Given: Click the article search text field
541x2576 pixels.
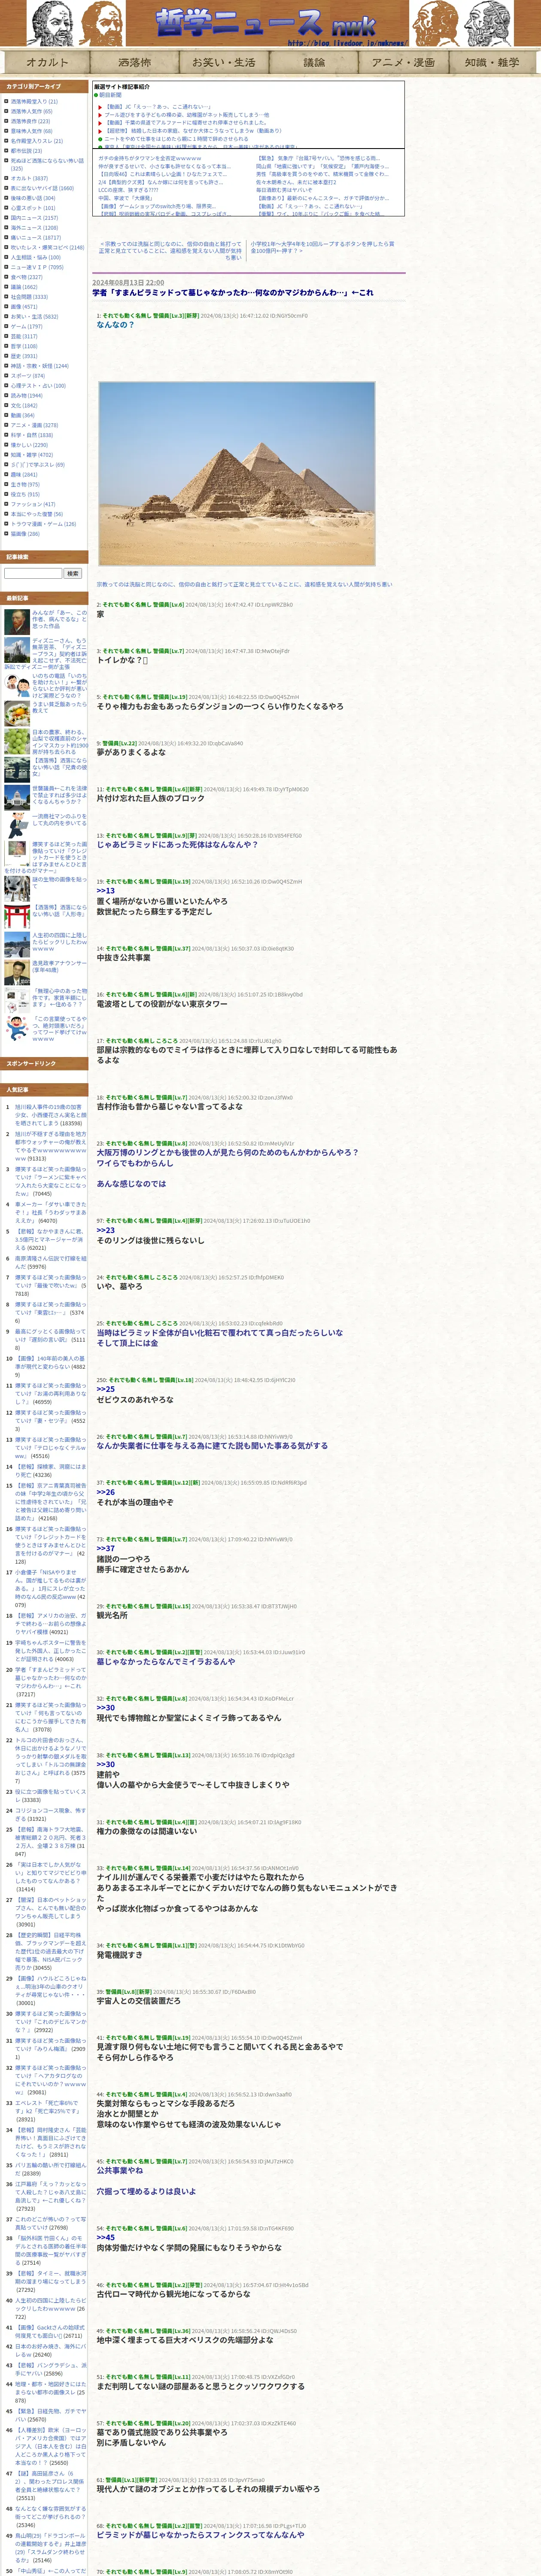Looking at the screenshot, I should [33, 573].
